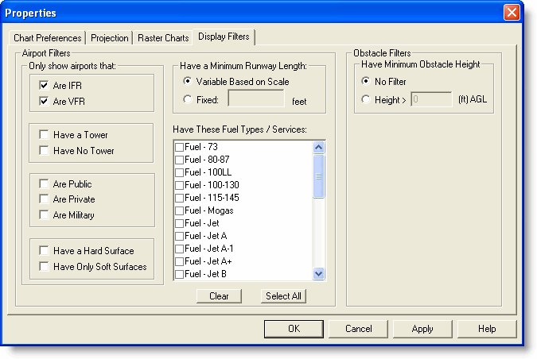537x359 pixels.
Task: Check the Fuel - Mogas entry
Action: click(180, 211)
